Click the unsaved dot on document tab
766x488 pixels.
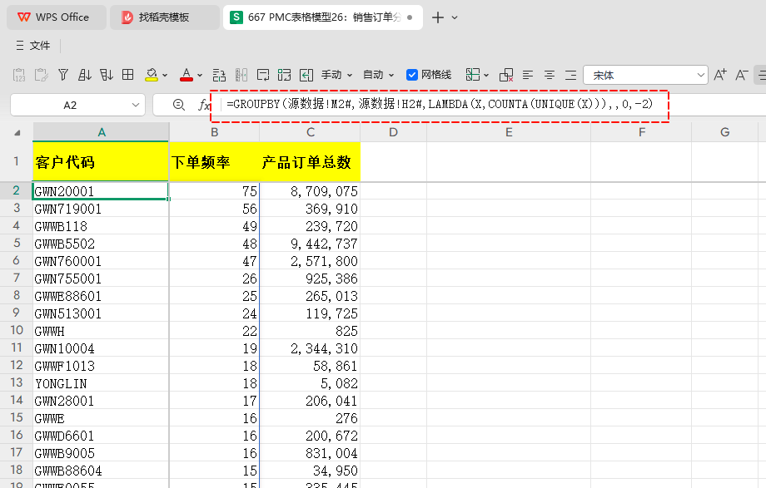click(x=410, y=17)
